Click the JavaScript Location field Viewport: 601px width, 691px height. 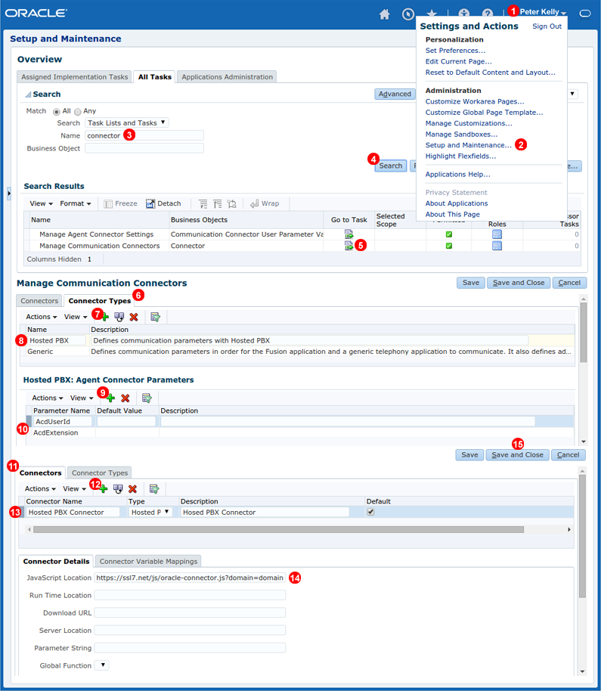coord(190,578)
